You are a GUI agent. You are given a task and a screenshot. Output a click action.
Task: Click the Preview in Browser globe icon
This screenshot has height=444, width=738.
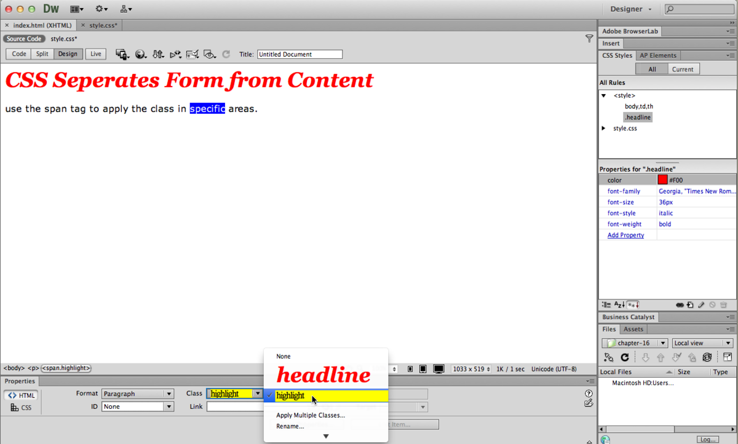tap(140, 54)
